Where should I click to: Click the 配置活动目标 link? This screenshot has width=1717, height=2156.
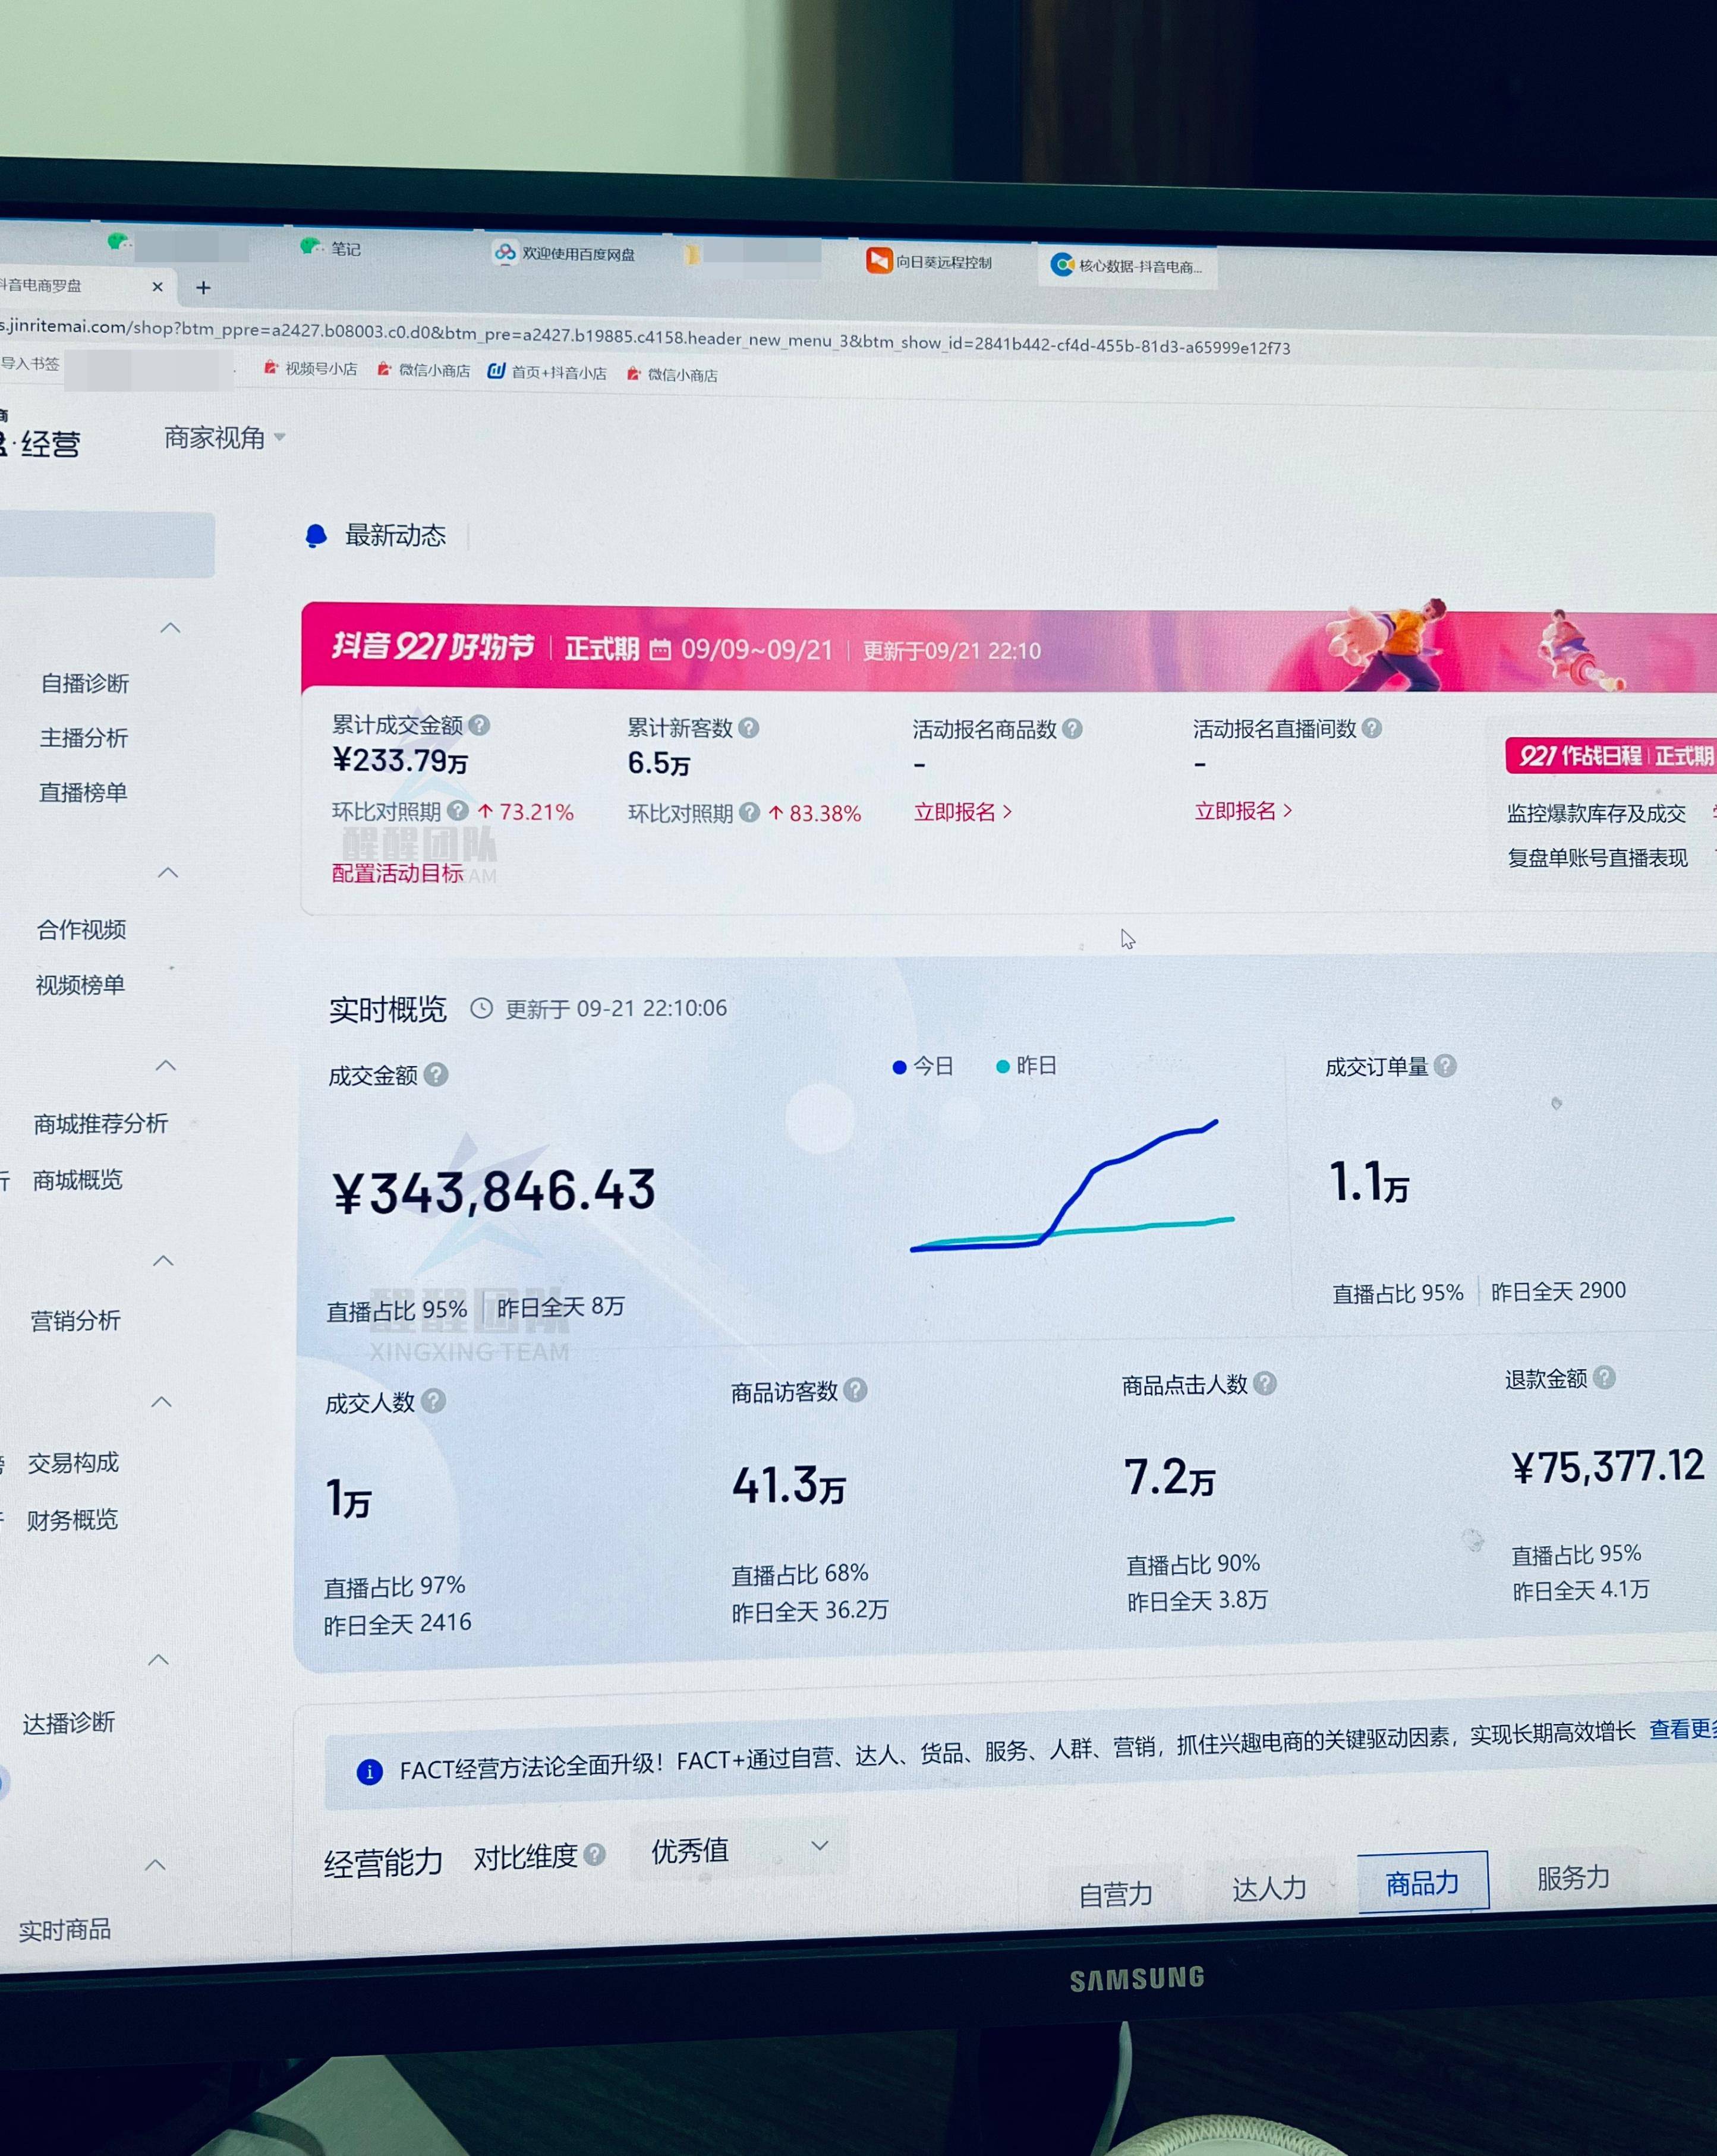point(397,873)
